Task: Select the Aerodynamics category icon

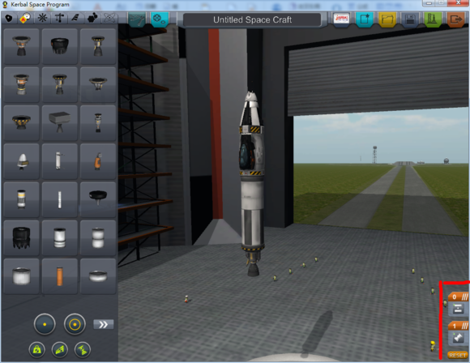Action: click(x=75, y=19)
